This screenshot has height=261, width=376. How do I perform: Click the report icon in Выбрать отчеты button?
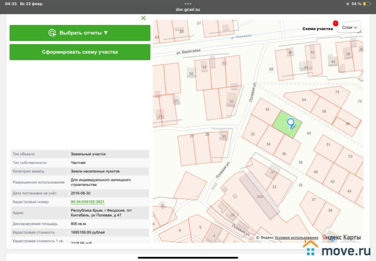[52, 33]
